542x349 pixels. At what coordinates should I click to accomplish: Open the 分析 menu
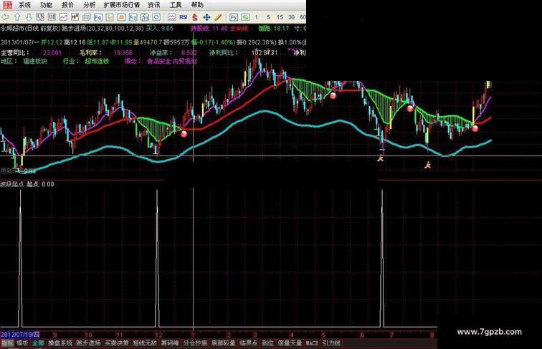coord(89,5)
